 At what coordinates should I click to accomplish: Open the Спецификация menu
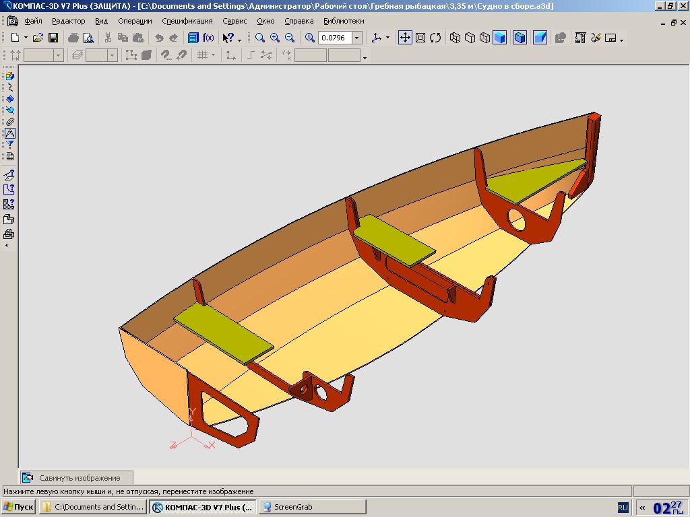coord(187,21)
